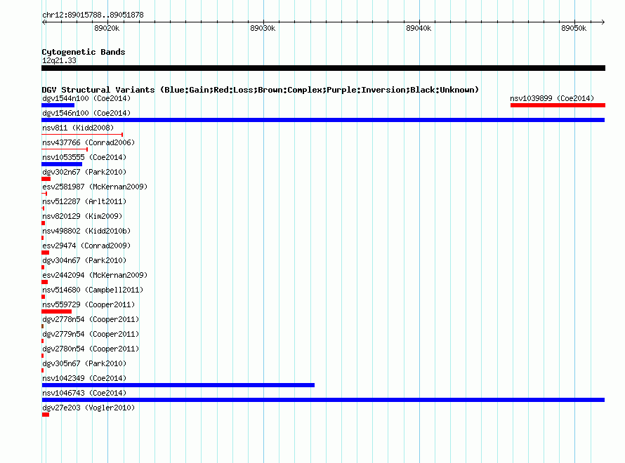Click the thin red nsv811 loss line
Image resolution: width=625 pixels, height=463 pixels.
tap(82, 135)
